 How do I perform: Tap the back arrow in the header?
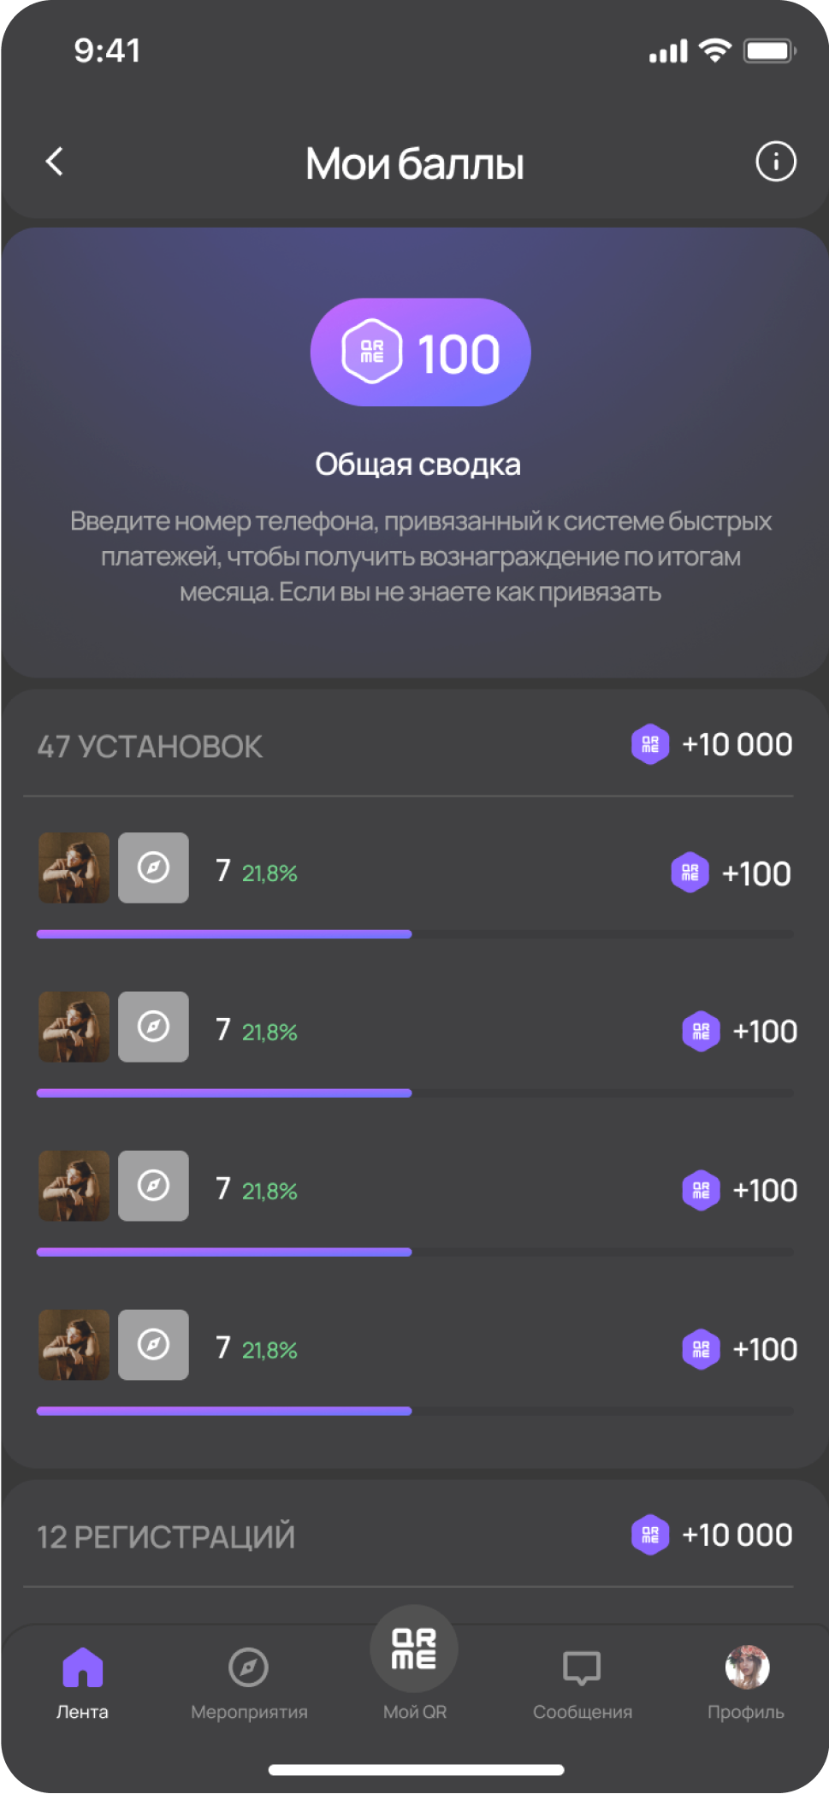55,162
